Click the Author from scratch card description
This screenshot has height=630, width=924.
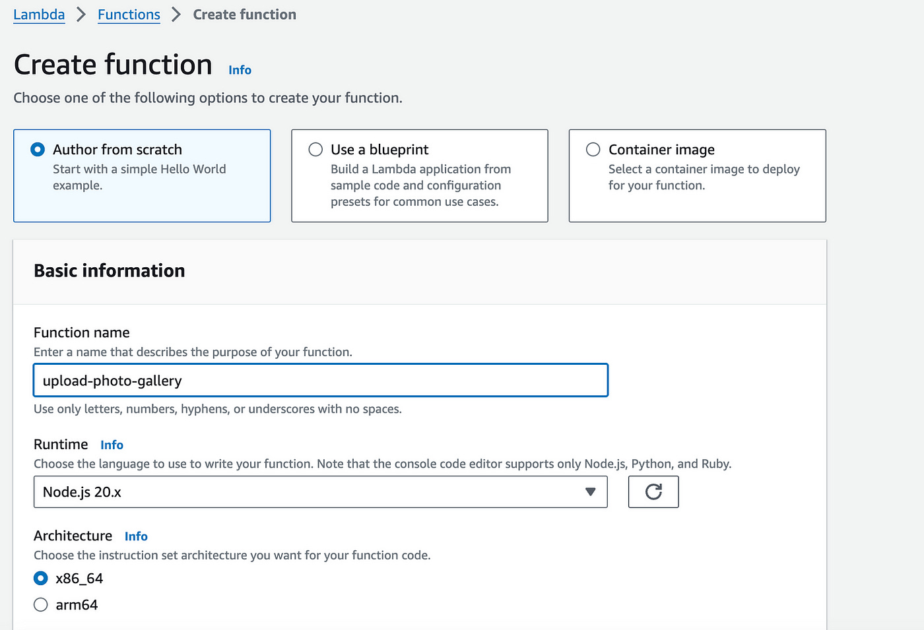coord(139,177)
